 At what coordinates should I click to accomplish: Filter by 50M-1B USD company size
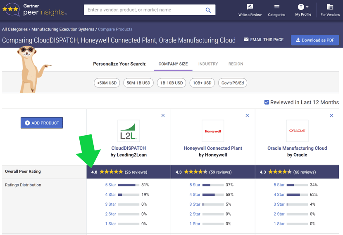(138, 83)
